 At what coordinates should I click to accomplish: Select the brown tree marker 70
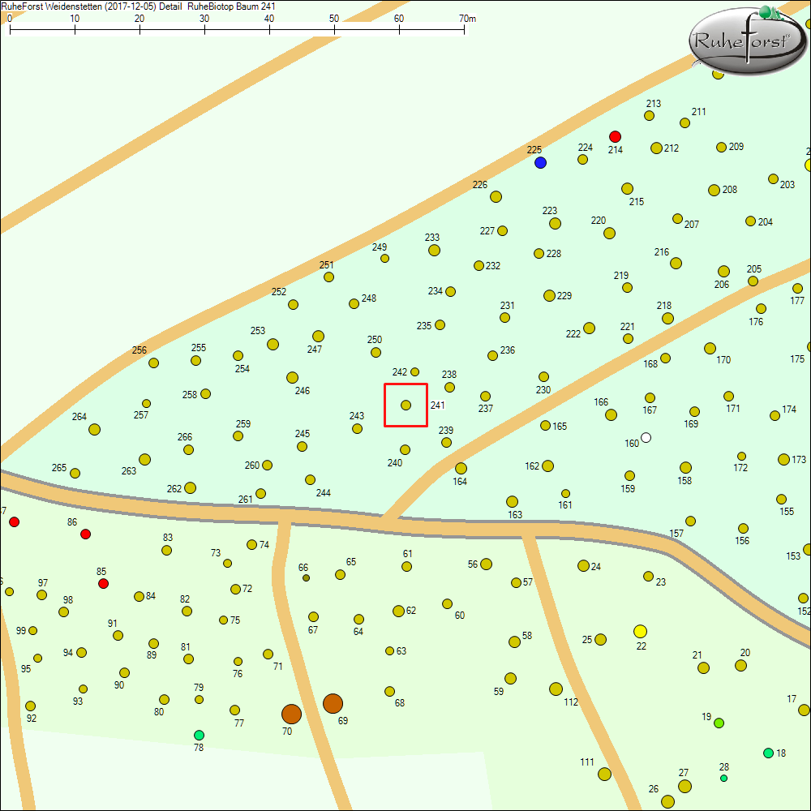pos(290,714)
